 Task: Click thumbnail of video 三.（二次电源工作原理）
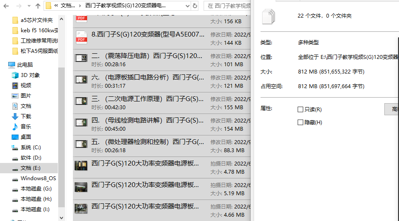[x=81, y=101]
